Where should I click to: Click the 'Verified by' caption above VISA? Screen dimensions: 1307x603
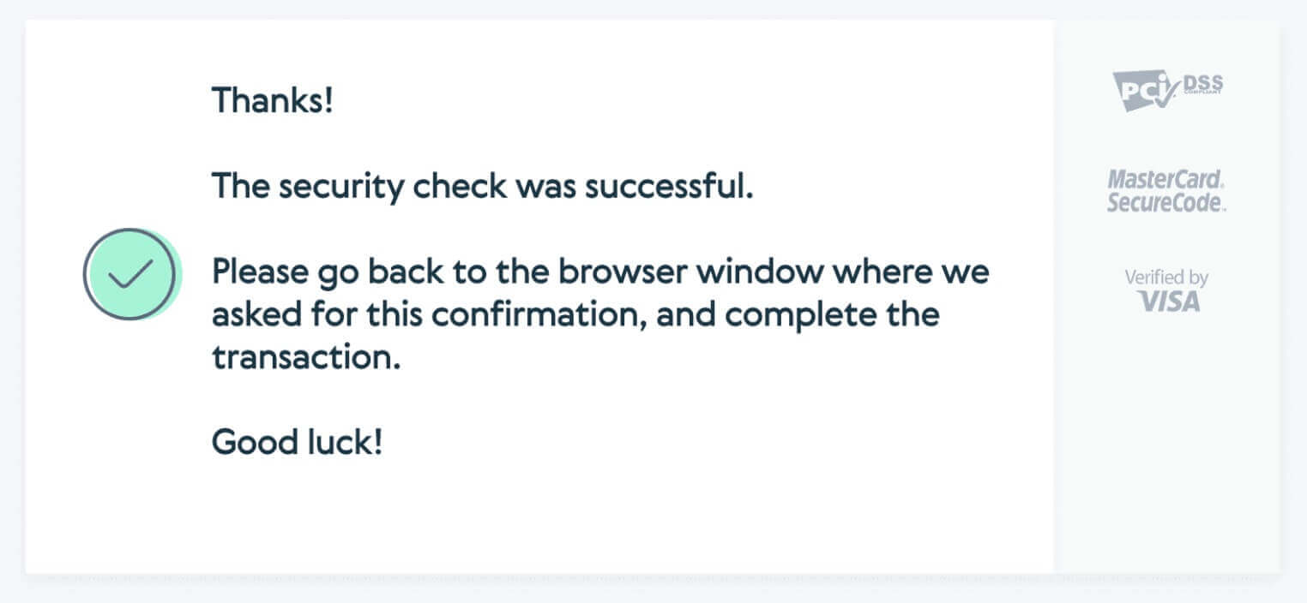click(1166, 278)
